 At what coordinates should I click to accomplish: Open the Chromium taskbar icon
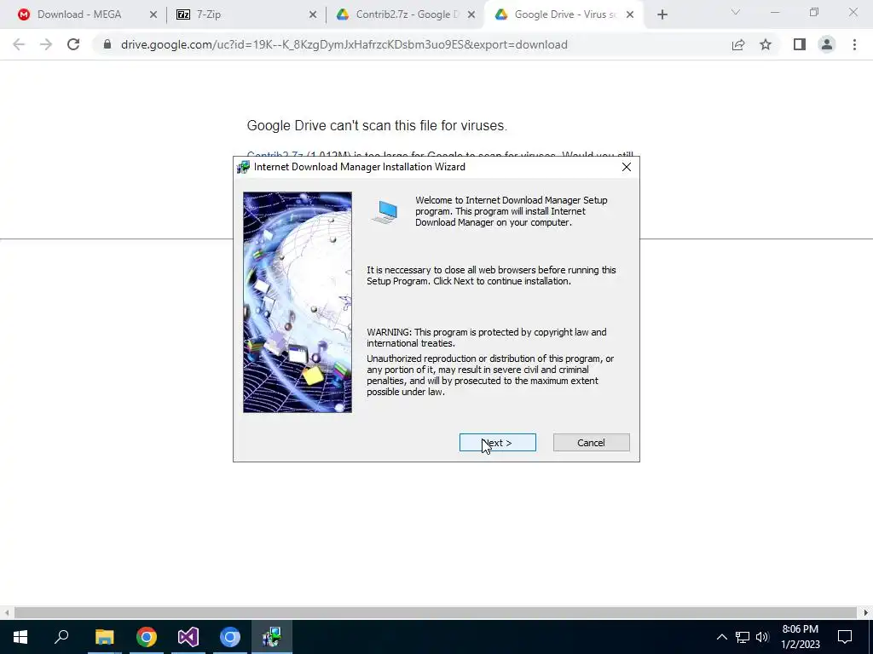click(230, 637)
